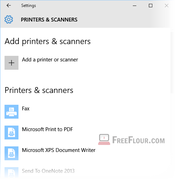Click the Send To OneNote 2013 name
Image resolution: width=175 pixels, height=179 pixels.
48,171
